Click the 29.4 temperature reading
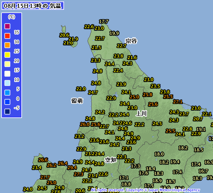Screen dimensions: 213x193 tap(72, 168)
